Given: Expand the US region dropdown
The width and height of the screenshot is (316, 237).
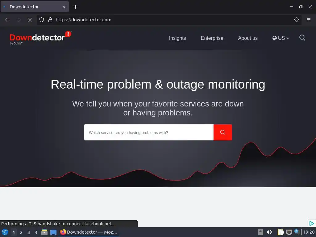Looking at the screenshot, I should pos(281,38).
